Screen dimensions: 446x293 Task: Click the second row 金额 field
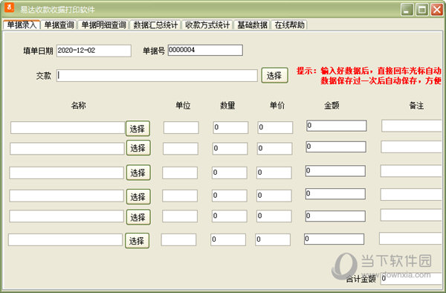point(336,146)
